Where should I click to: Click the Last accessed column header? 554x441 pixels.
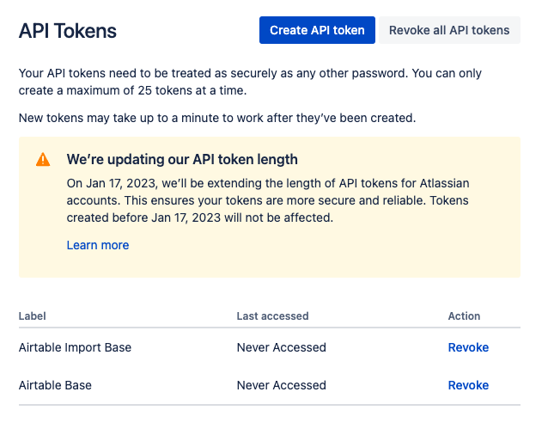[x=272, y=316]
